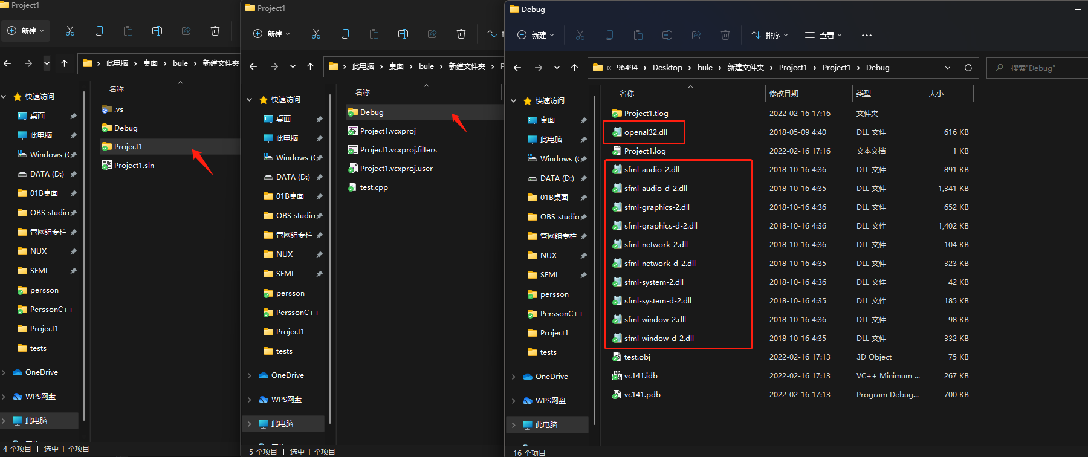Select 此电脑 in Debug window sidebar bottom

(x=547, y=425)
